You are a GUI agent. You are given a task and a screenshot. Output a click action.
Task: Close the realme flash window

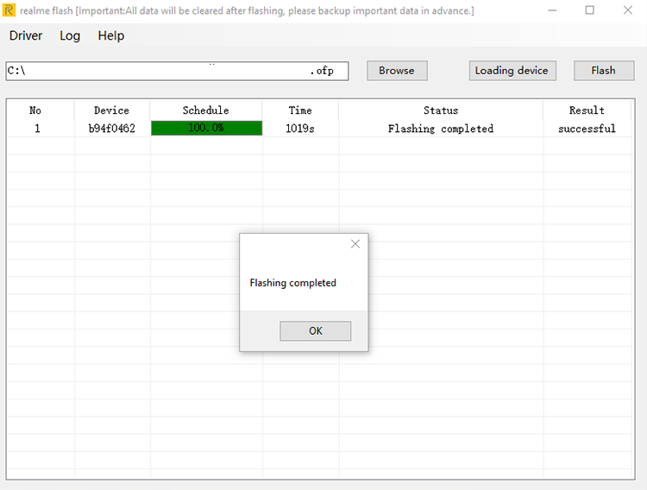[628, 10]
